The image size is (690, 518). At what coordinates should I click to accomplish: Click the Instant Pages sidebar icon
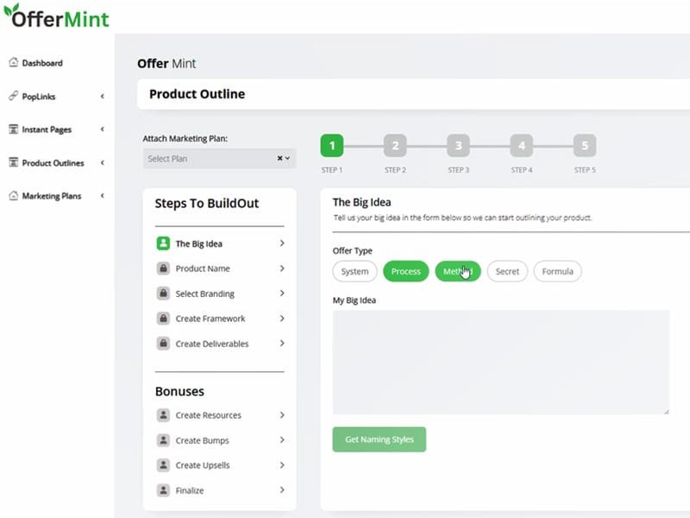pyautogui.click(x=13, y=129)
